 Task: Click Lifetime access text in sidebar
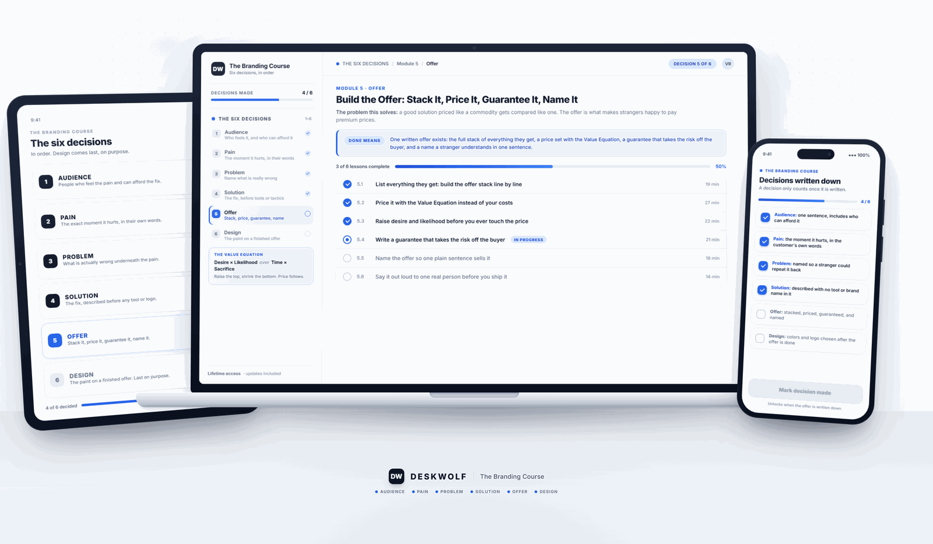[x=224, y=374]
